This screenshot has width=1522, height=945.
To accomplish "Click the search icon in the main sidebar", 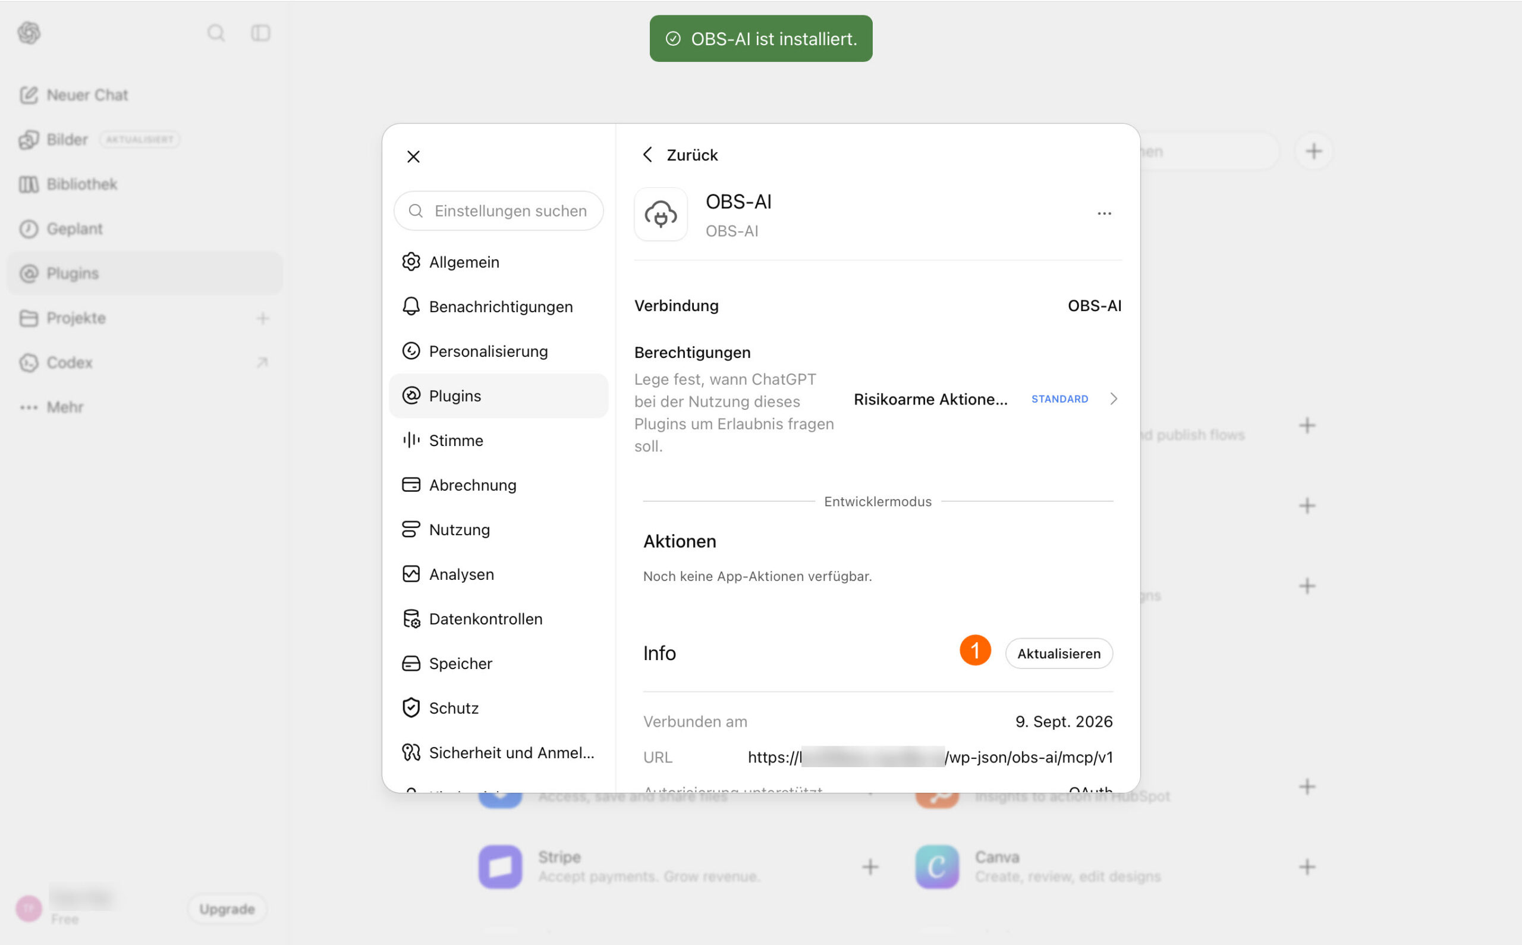I will pyautogui.click(x=216, y=33).
